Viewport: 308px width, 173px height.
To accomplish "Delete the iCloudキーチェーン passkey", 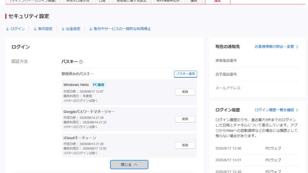I will tap(185, 145).
